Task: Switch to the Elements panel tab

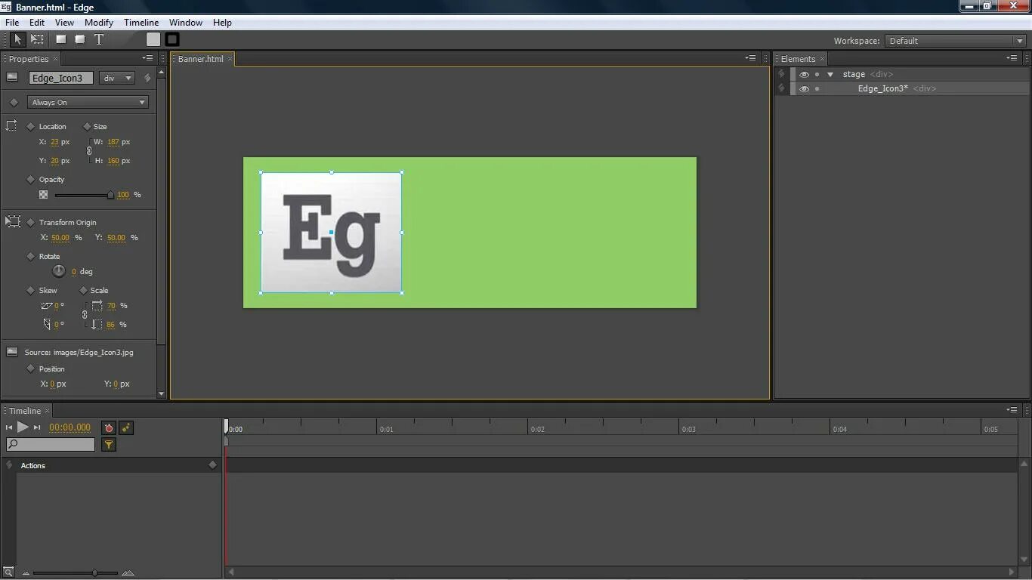Action: [x=798, y=59]
